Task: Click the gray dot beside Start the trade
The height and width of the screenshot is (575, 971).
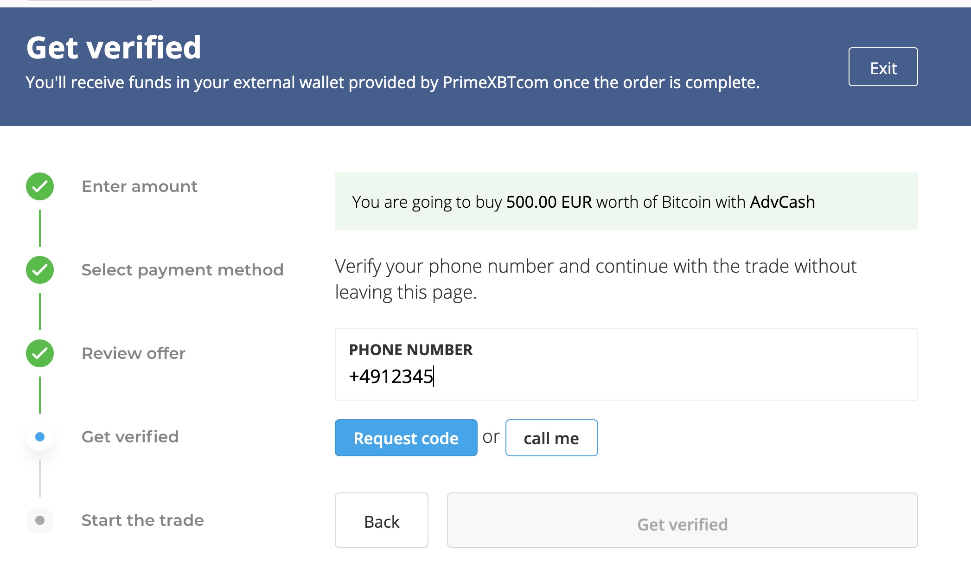Action: pos(40,520)
